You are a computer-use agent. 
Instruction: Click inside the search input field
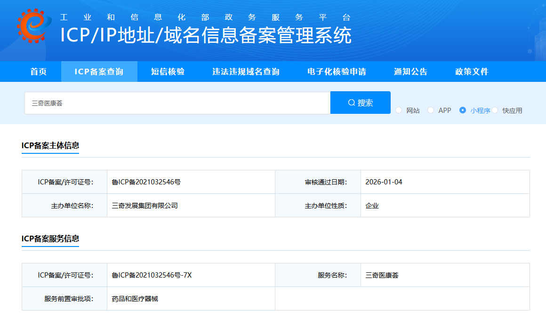(x=177, y=102)
